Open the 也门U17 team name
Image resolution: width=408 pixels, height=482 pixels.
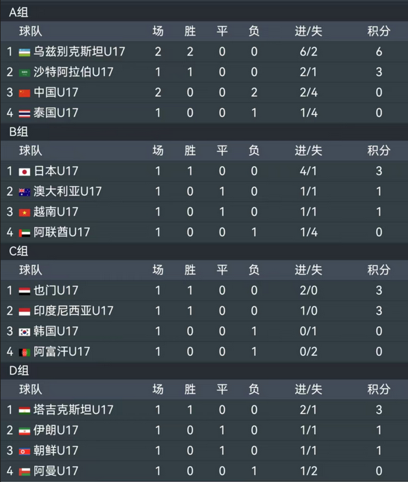tap(56, 290)
